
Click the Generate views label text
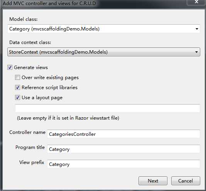tap(31, 68)
